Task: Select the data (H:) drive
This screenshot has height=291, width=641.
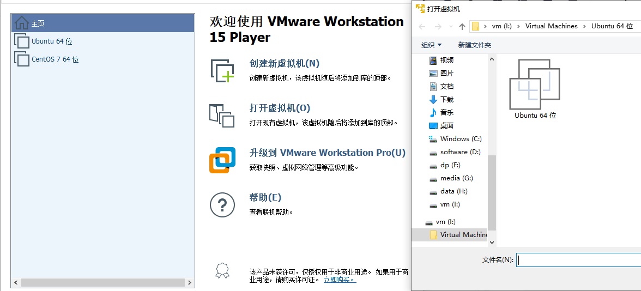Action: point(448,191)
